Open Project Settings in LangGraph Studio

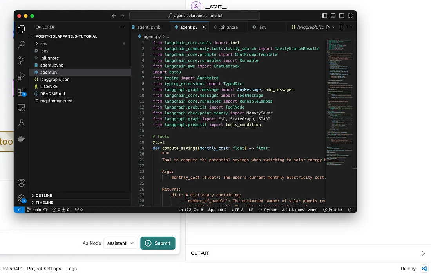(x=44, y=269)
